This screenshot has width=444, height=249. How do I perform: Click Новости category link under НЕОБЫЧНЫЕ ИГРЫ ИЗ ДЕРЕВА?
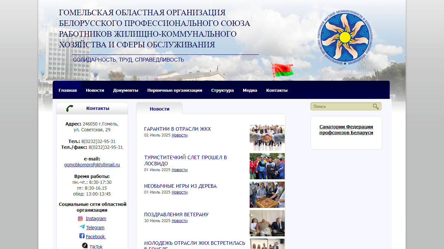pos(179,192)
